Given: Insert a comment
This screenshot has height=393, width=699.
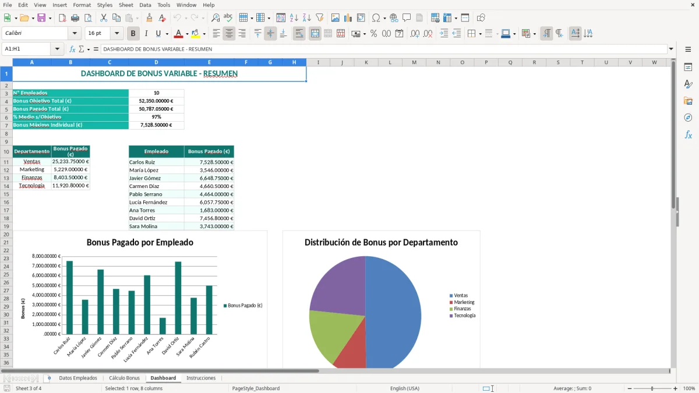Looking at the screenshot, I should 407,18.
